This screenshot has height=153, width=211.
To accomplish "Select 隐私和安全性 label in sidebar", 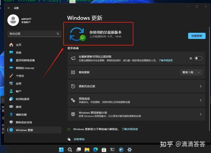I will (x=24, y=122).
